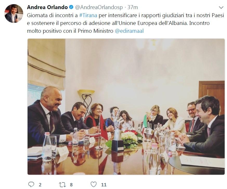
Task: Click the Andrea Orlando display name
Action: 47,7
